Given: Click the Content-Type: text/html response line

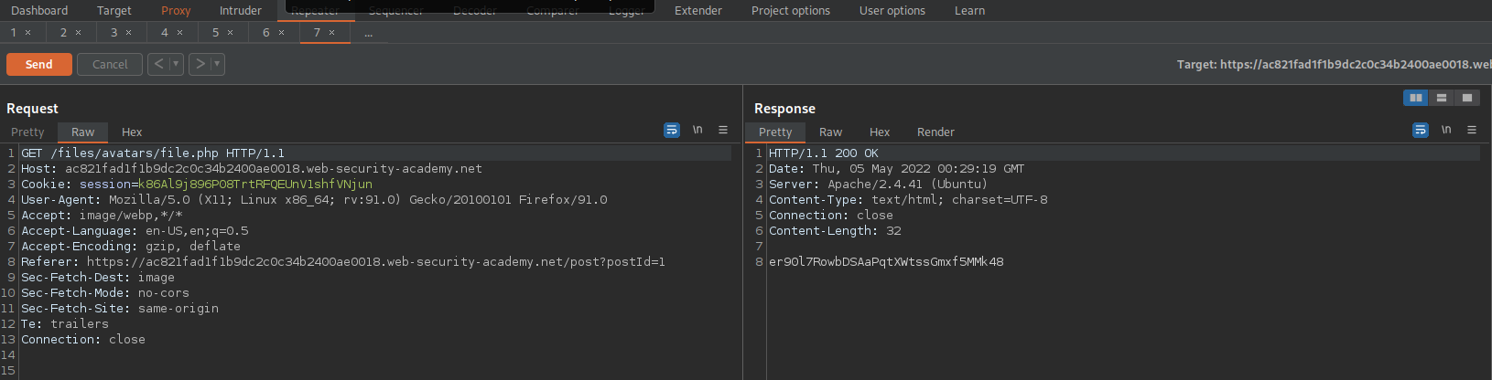Looking at the screenshot, I should point(908,199).
